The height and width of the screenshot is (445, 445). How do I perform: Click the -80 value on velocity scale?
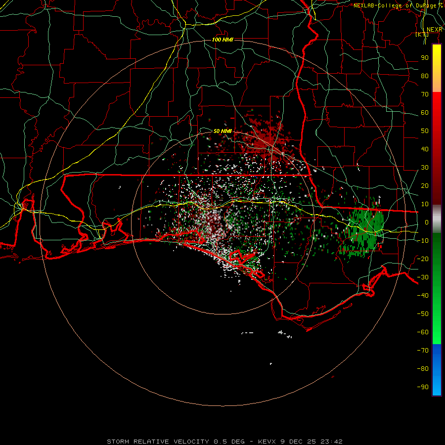(423, 369)
